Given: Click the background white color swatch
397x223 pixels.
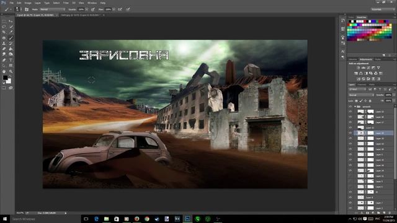Looking at the screenshot, I should 9,81.
